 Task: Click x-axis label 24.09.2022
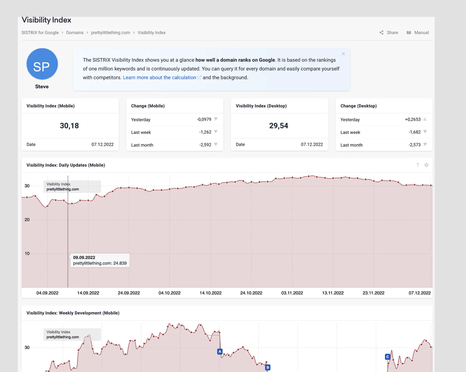tap(129, 293)
